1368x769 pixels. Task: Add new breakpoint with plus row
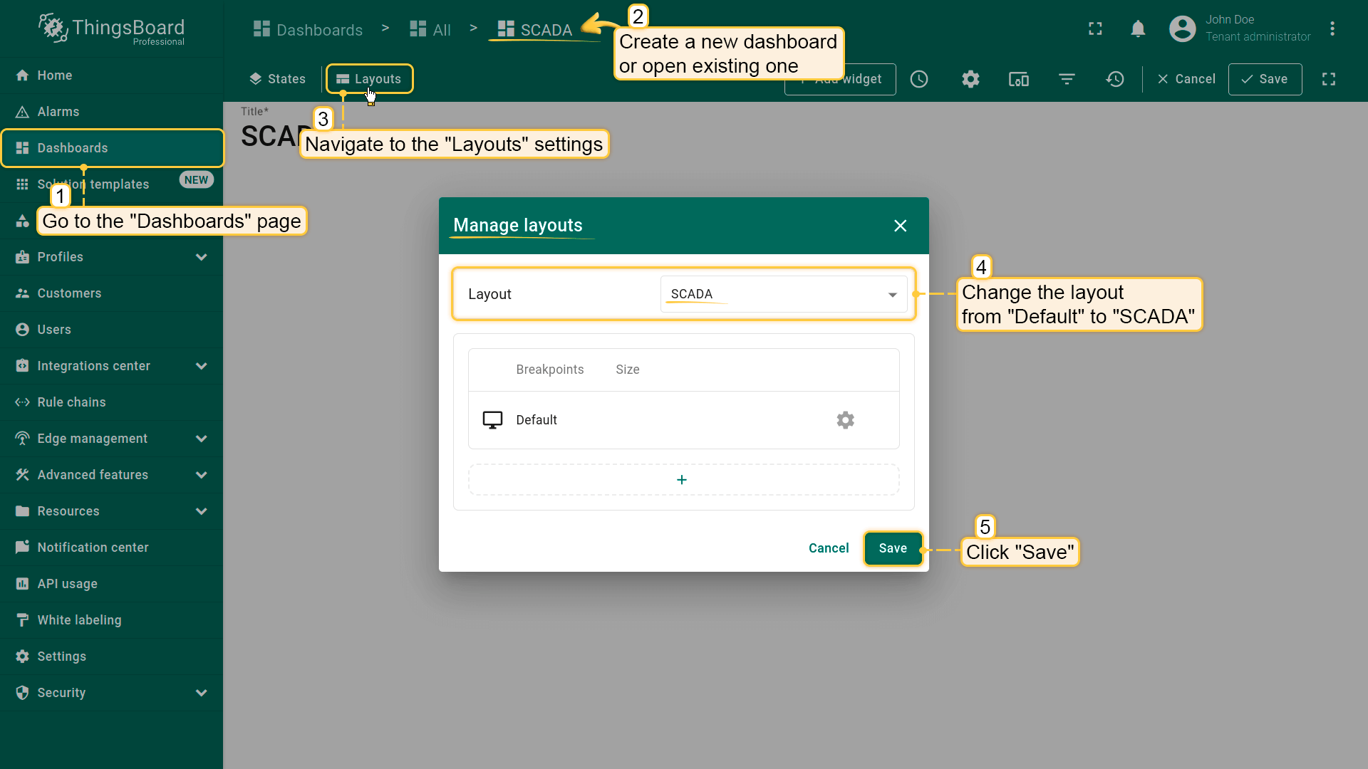[683, 480]
